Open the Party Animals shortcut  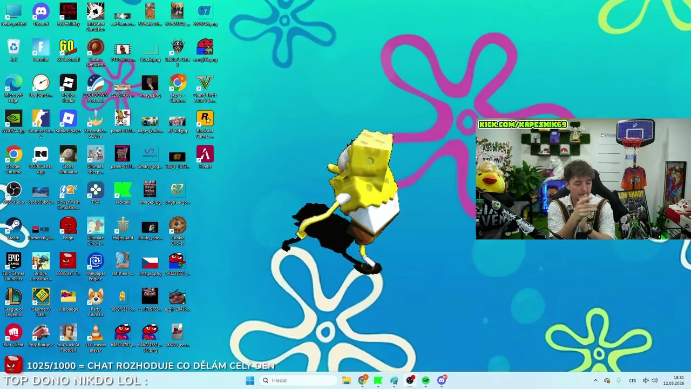coord(96,303)
